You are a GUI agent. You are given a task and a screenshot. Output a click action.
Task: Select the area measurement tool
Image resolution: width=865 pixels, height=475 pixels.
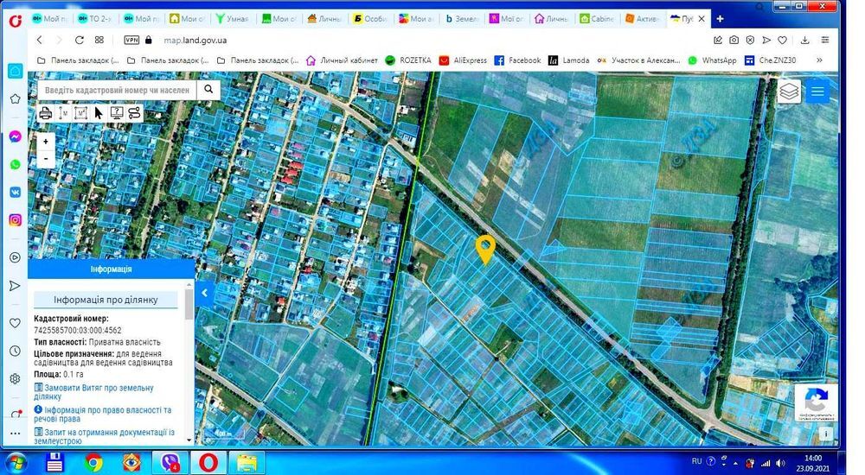81,112
